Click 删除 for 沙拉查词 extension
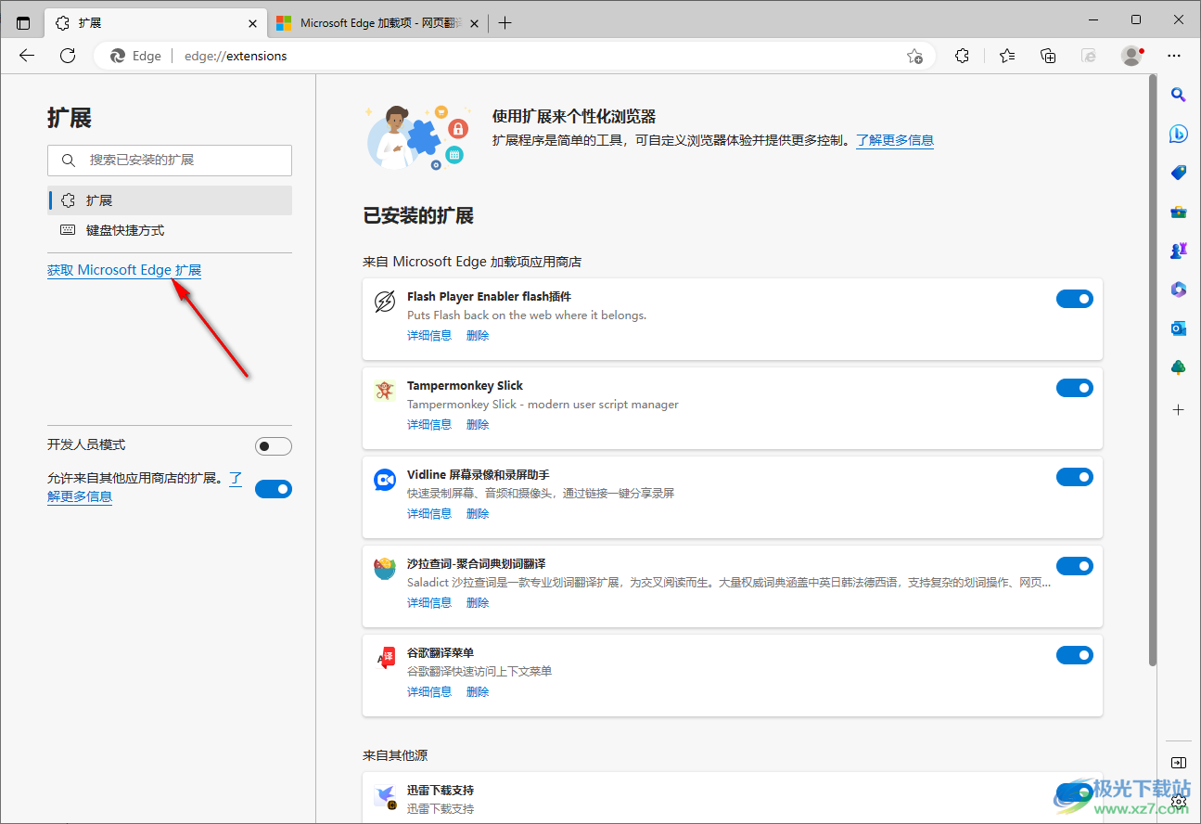1201x824 pixels. pos(478,602)
